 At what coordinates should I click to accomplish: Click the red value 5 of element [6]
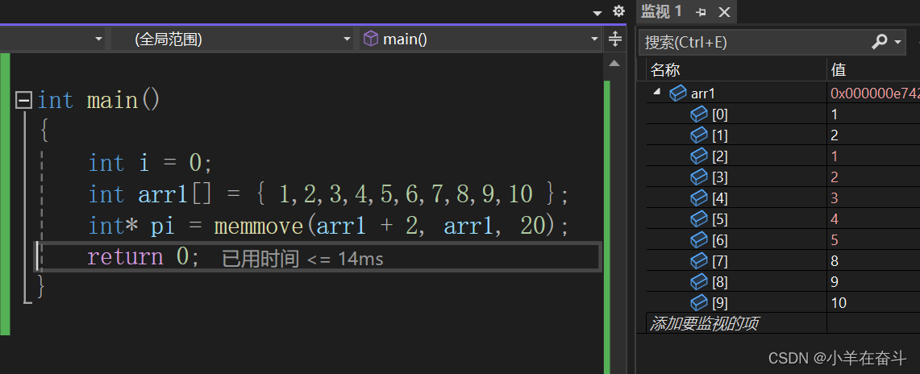835,240
